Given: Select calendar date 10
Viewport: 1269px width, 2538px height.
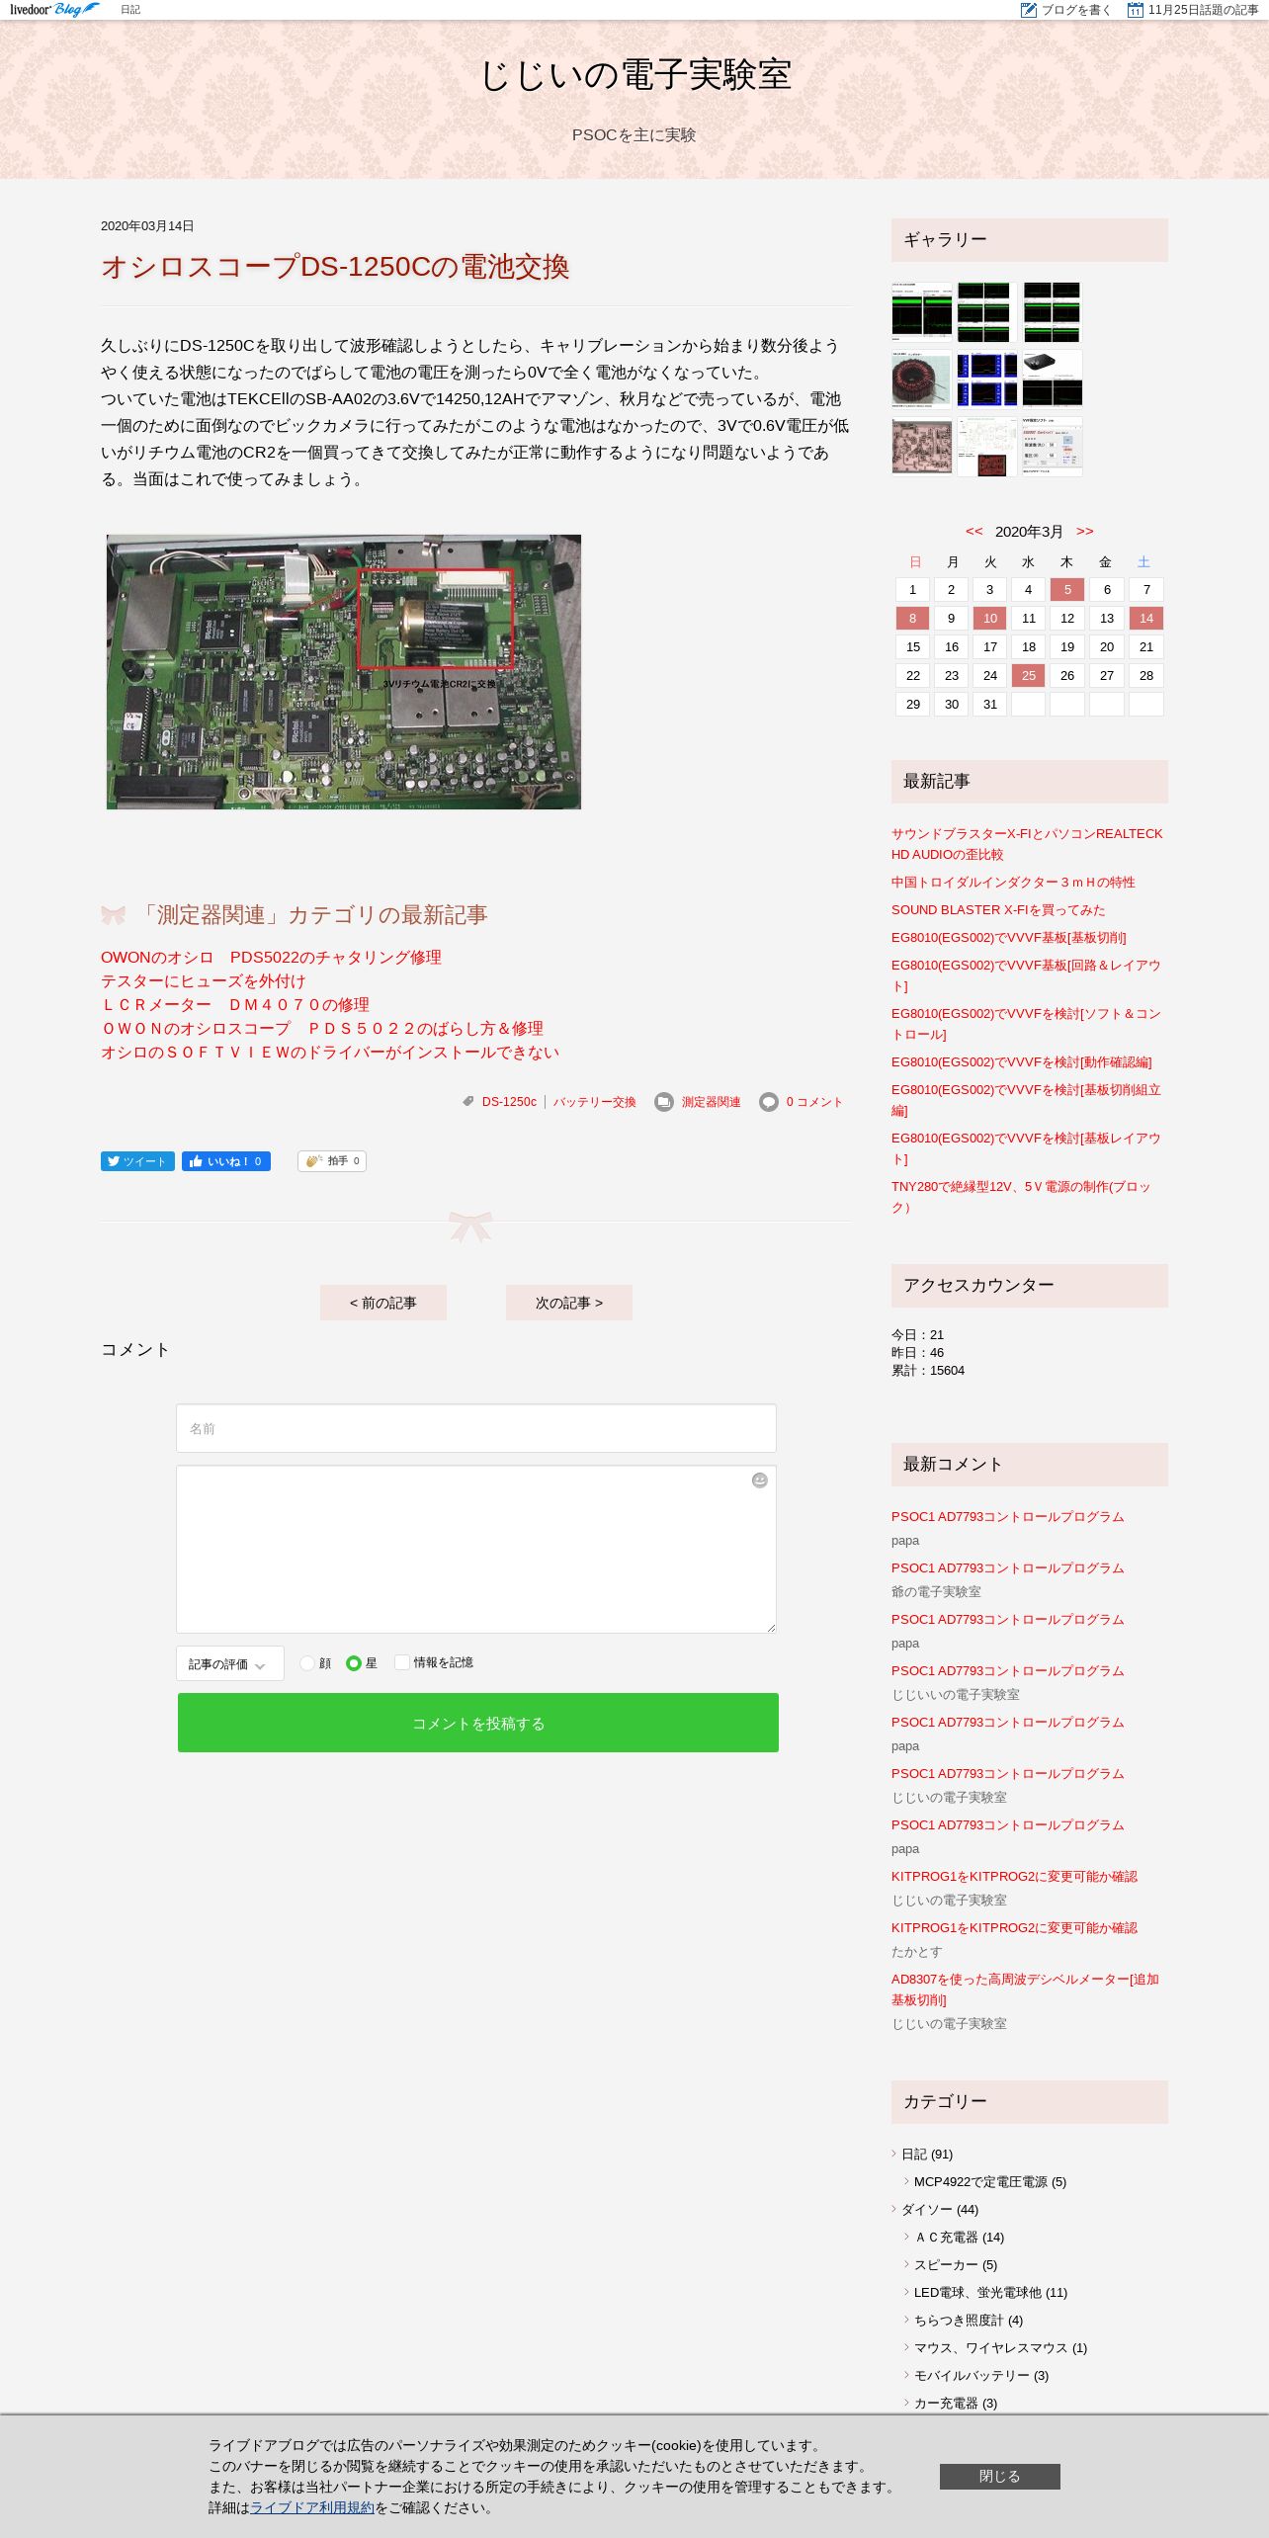Looking at the screenshot, I should tap(990, 619).
